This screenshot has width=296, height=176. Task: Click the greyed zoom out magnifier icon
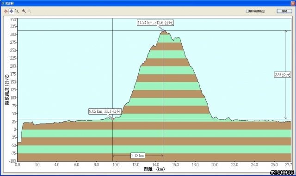pos(29,11)
